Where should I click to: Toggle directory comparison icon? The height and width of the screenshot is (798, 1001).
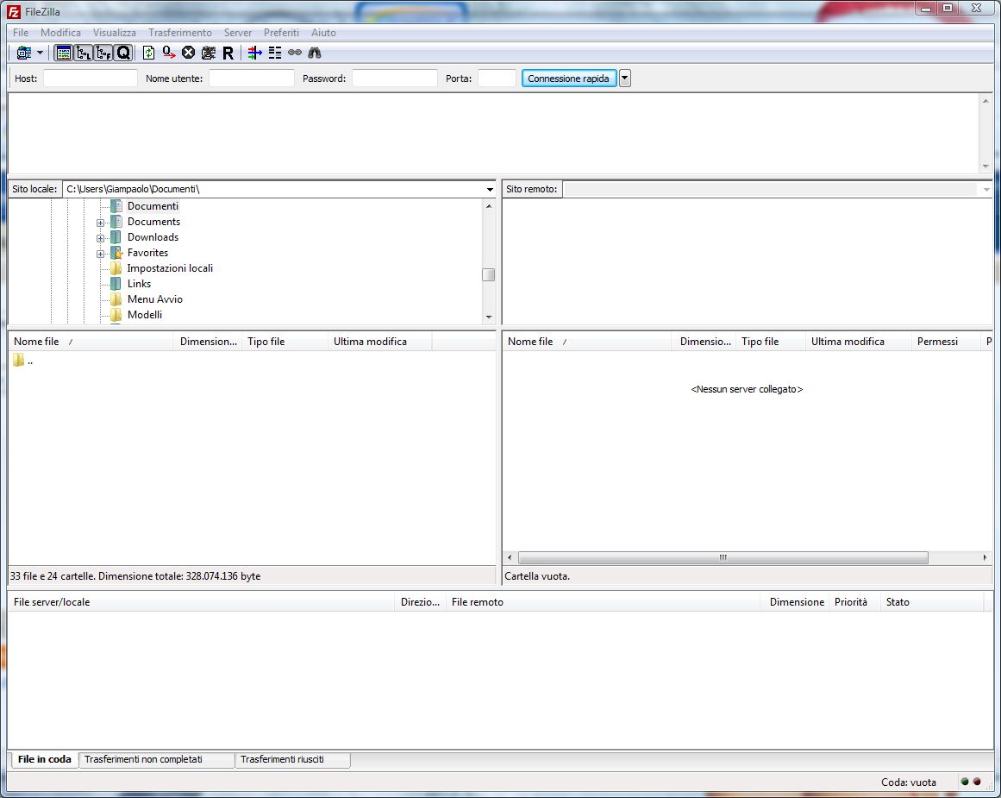[274, 53]
